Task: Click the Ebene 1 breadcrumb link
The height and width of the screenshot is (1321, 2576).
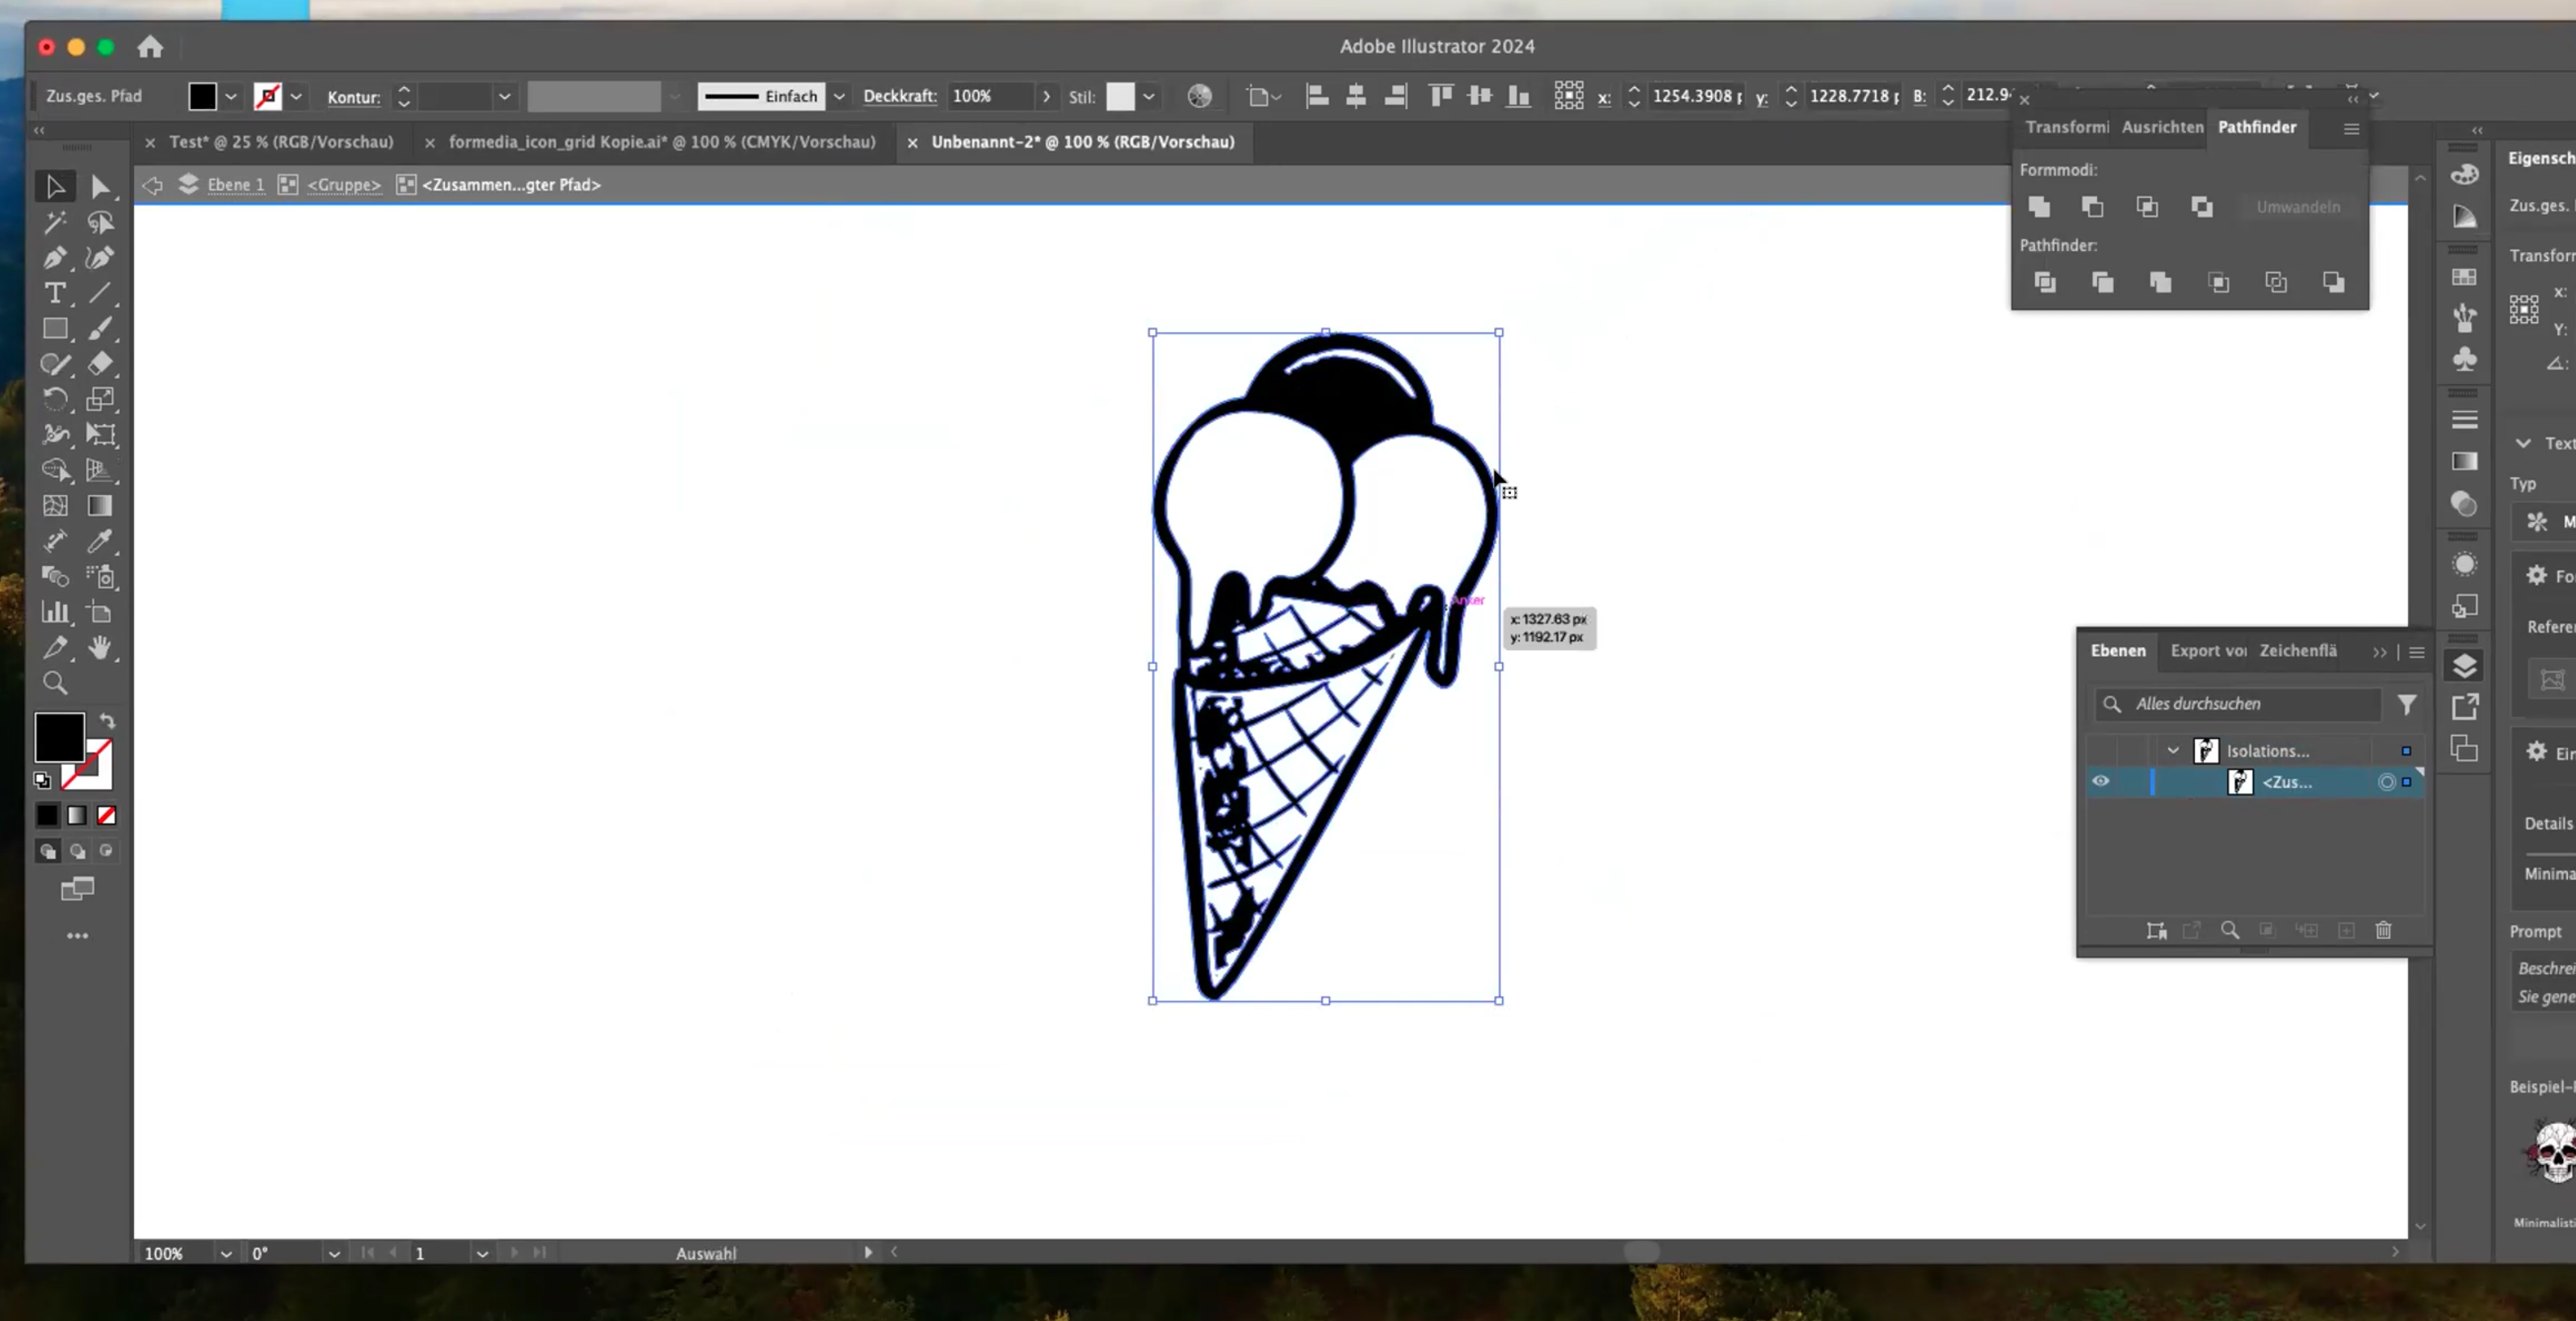Action: coord(236,185)
